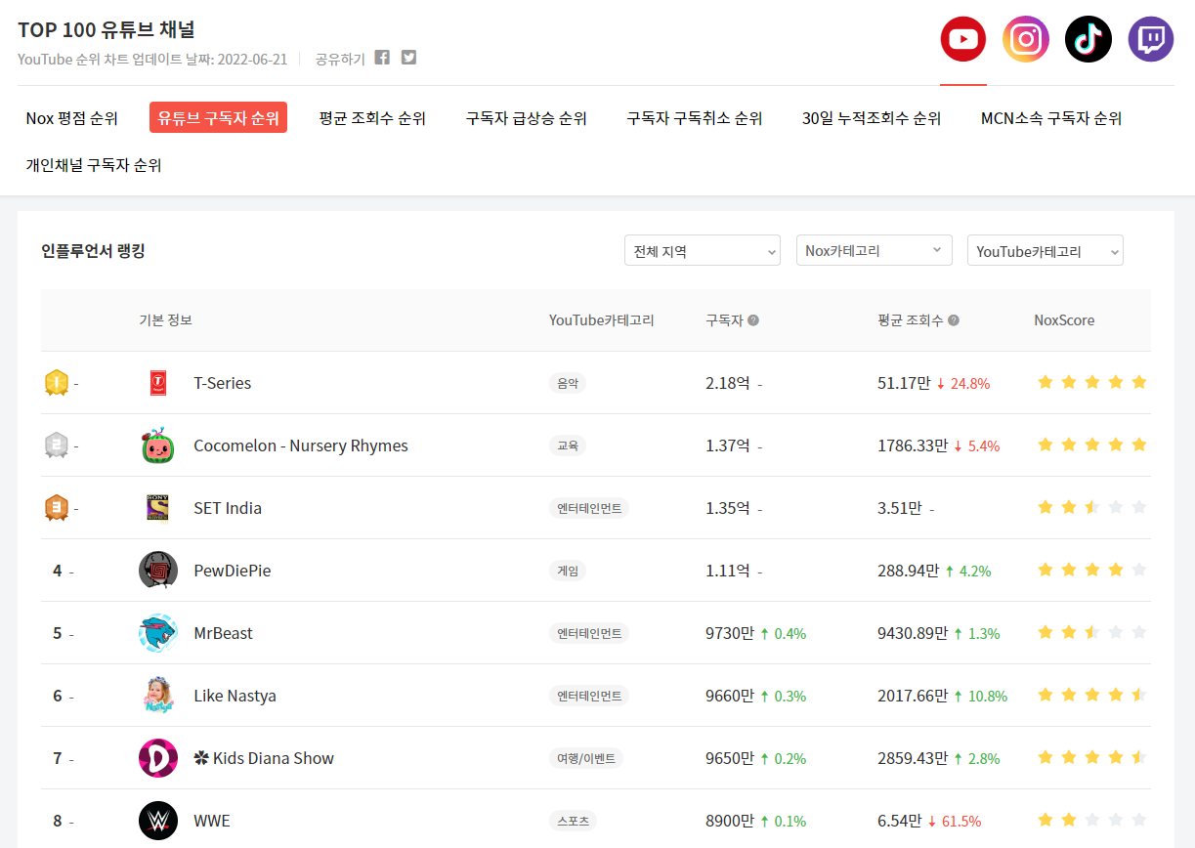Screen dimensions: 1195x848
Task: Click the 음악 tag for T-Series
Action: pyautogui.click(x=568, y=383)
